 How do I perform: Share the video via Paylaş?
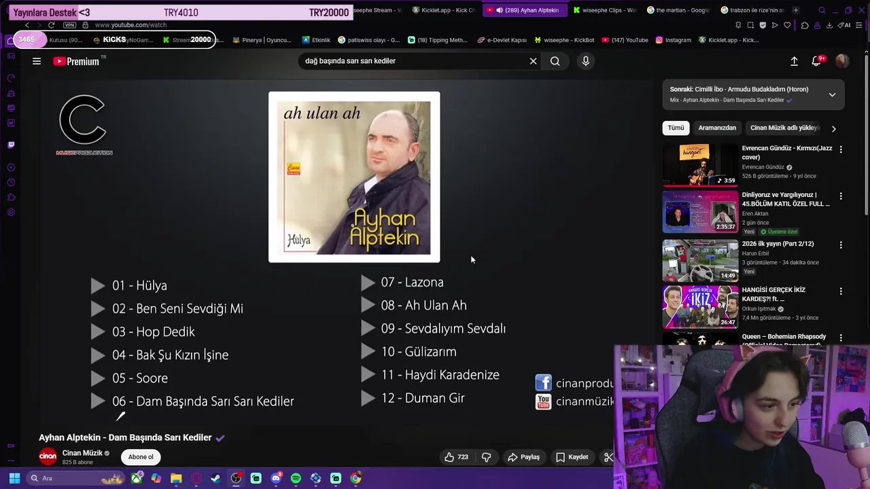click(x=523, y=457)
